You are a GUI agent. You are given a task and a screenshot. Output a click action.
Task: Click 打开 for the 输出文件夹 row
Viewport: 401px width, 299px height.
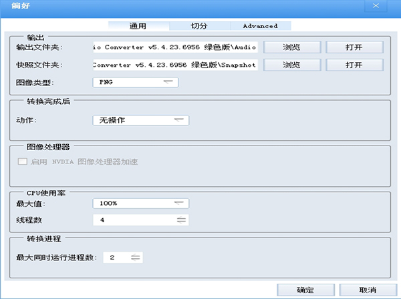[354, 47]
